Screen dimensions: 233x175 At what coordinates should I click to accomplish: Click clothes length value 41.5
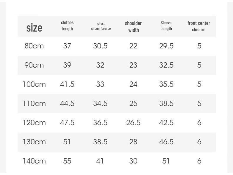(67, 84)
